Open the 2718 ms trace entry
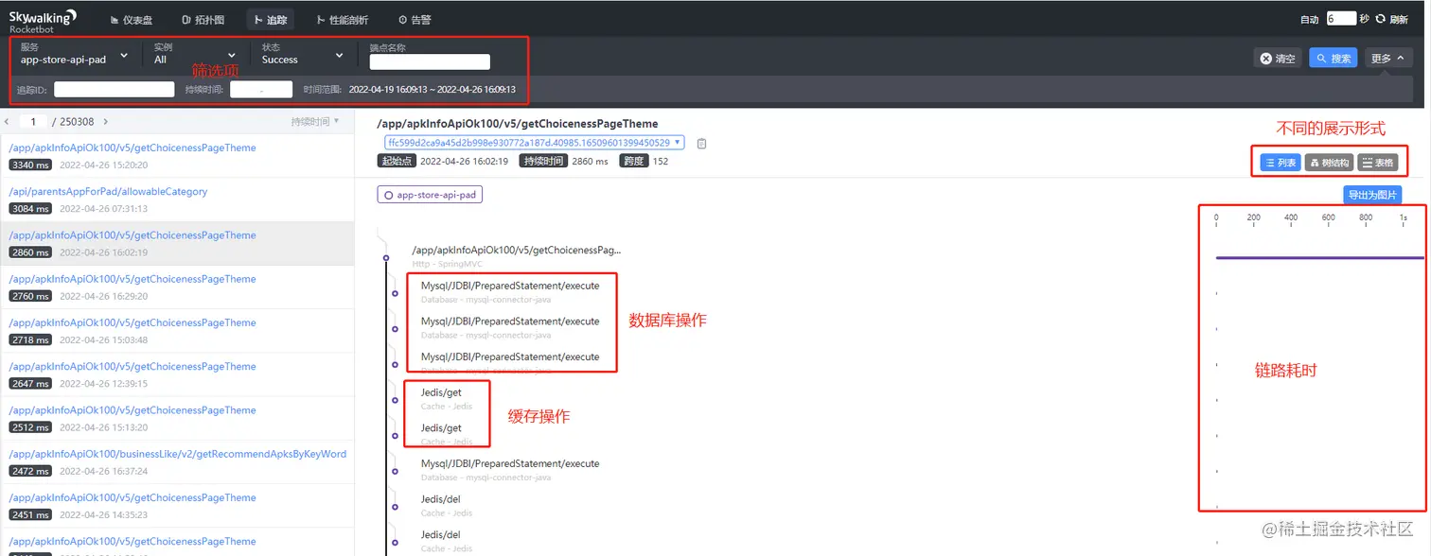The width and height of the screenshot is (1431, 556). [177, 331]
